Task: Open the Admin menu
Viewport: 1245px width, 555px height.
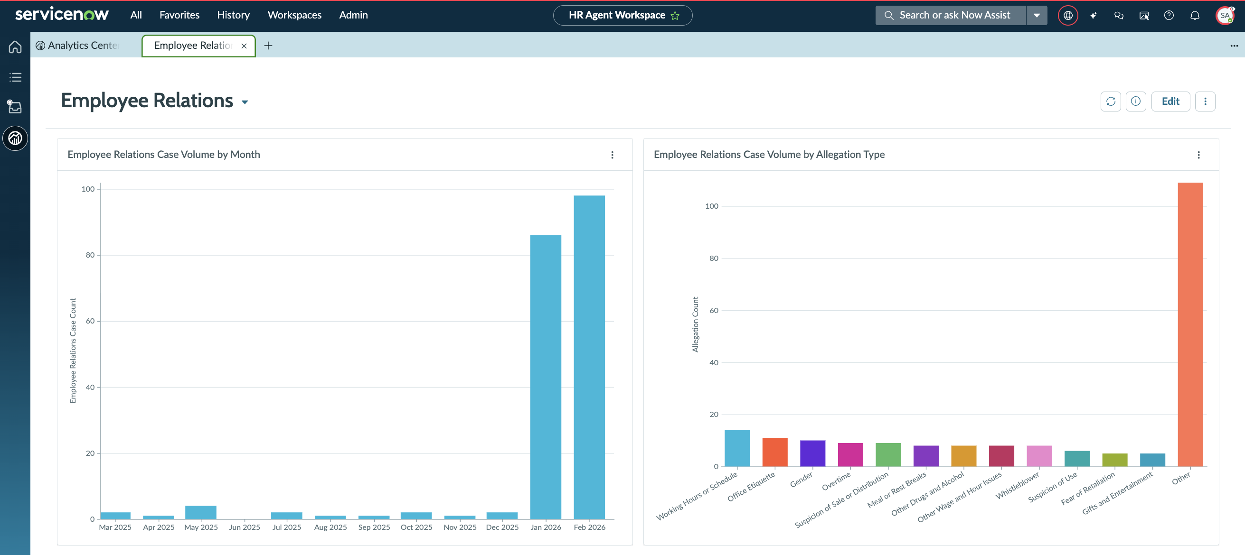Action: point(353,15)
